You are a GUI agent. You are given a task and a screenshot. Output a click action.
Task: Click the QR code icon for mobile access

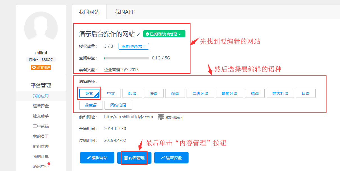click(x=161, y=117)
